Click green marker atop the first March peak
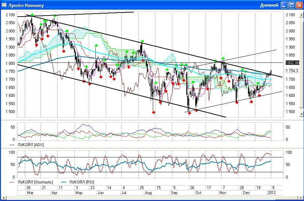This screenshot has width=304, height=201. point(32,15)
